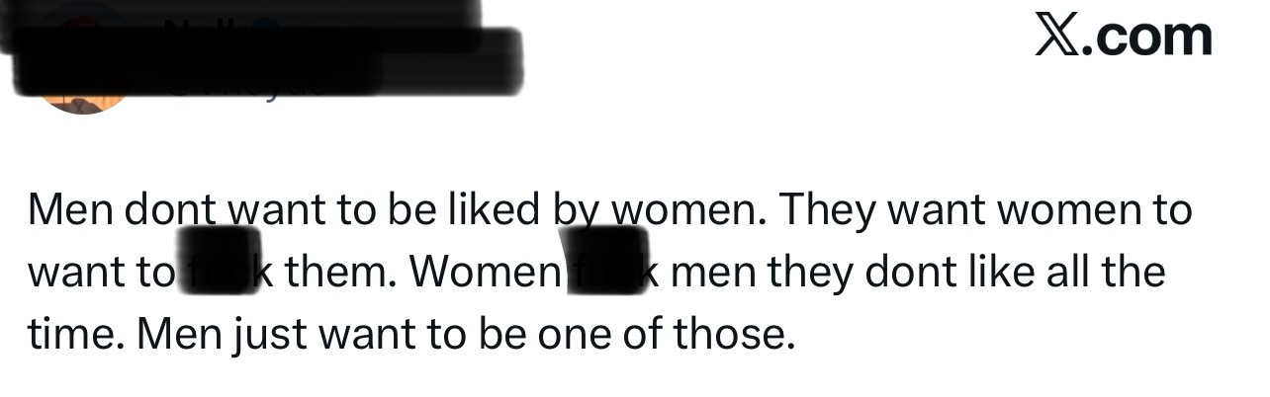Viewport: 1270px width, 397px height.
Task: Click the word "them." in second line
Action: (x=341, y=272)
